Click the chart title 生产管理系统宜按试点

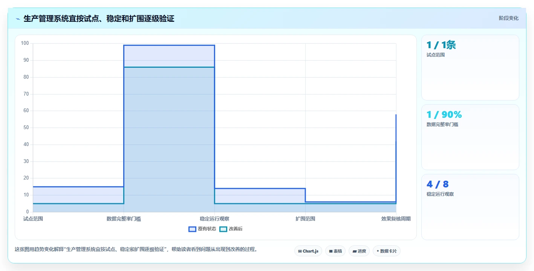pos(99,19)
